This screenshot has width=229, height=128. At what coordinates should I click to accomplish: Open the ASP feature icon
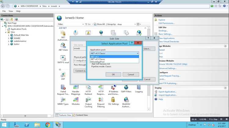[63, 76]
